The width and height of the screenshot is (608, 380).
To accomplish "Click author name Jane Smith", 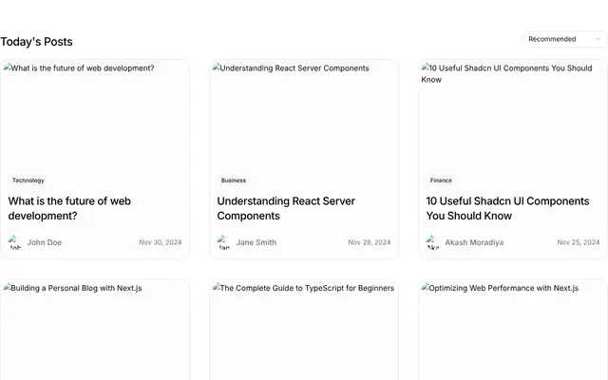I will (x=256, y=242).
